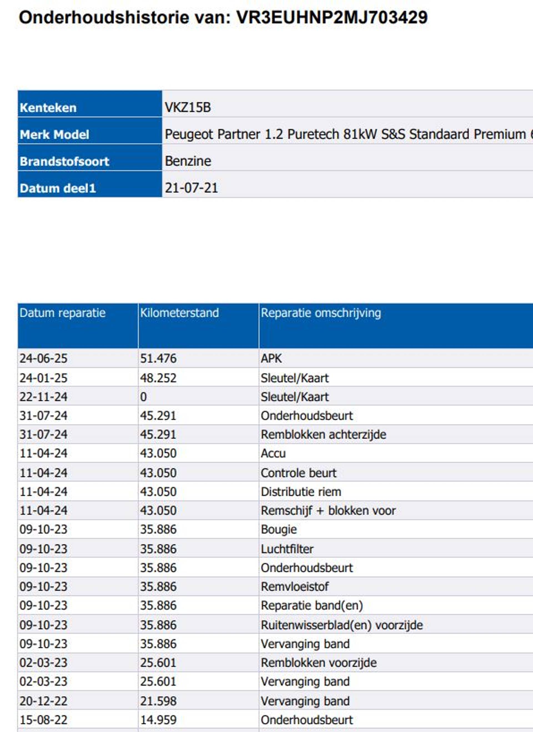Click the 21-07-21 date value
This screenshot has height=732, width=533.
191,188
